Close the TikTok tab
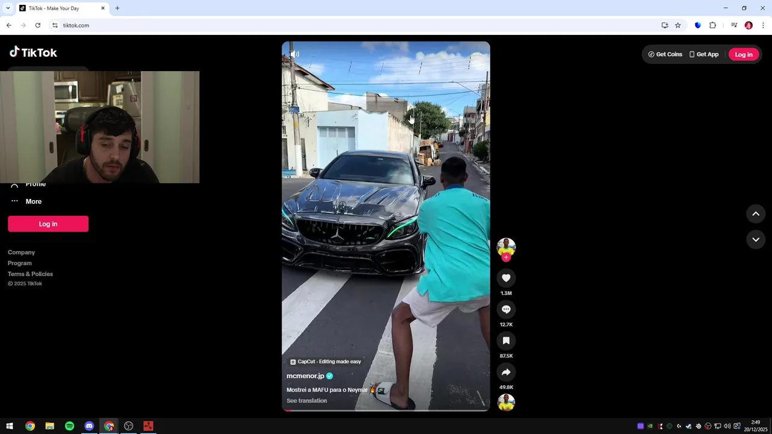The width and height of the screenshot is (772, 434). (103, 8)
